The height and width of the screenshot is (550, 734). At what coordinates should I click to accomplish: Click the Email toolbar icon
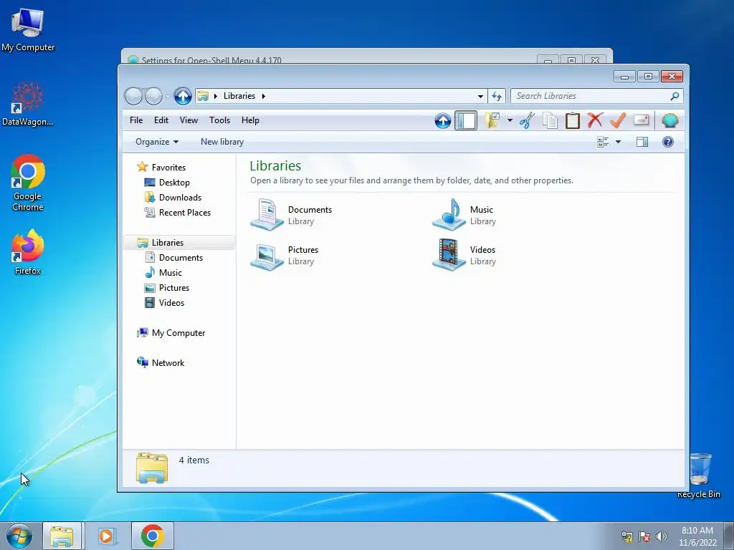[x=642, y=120]
